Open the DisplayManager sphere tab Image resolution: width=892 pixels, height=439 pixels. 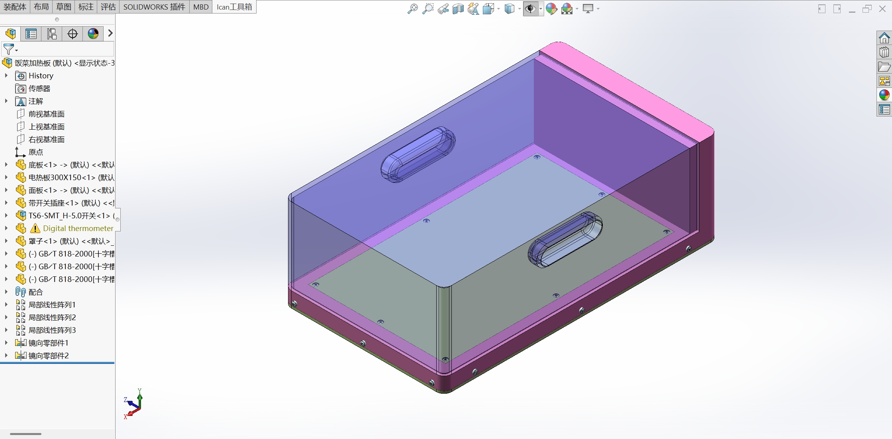tap(93, 34)
